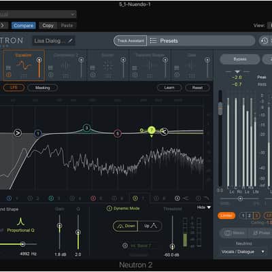The width and height of the screenshot is (272, 272).
Task: Open the history clock icon
Action: pyautogui.click(x=265, y=41)
